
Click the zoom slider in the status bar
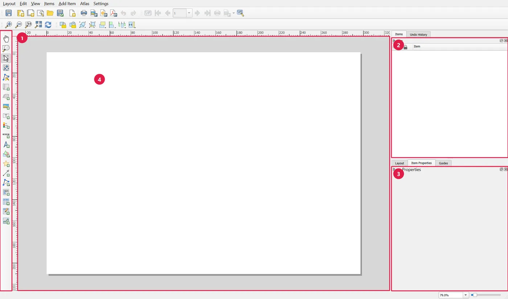(x=486, y=295)
